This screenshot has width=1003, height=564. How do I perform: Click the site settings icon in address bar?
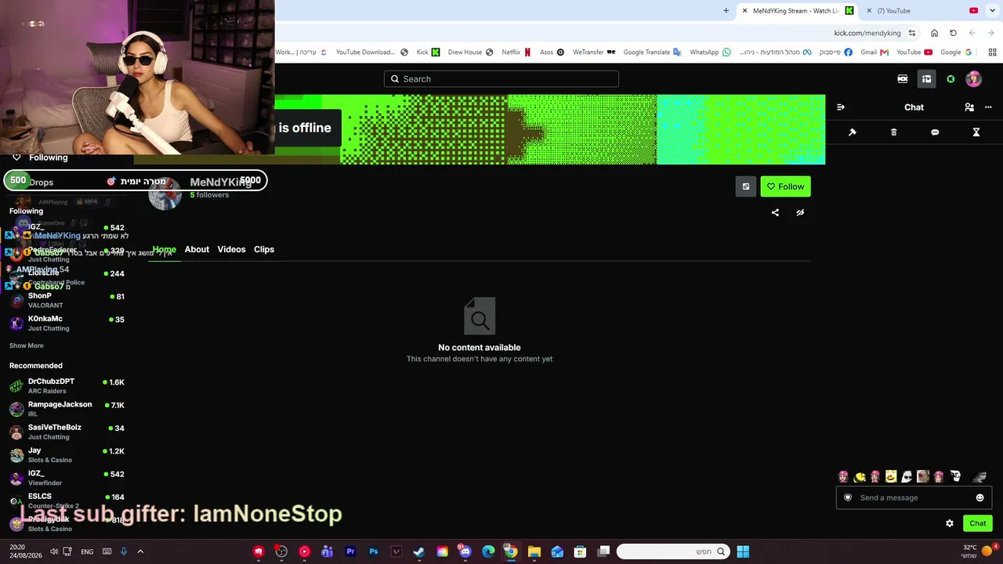tap(912, 33)
